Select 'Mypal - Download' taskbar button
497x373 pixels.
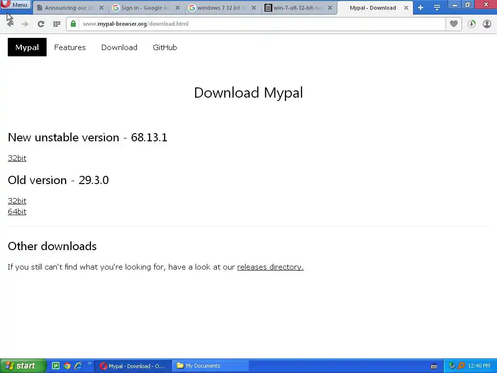coord(134,366)
